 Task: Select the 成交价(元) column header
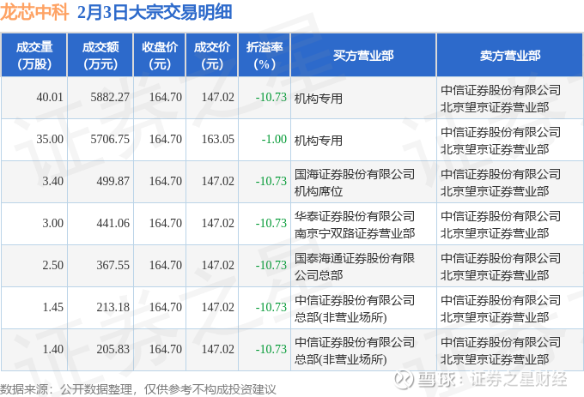click(212, 55)
